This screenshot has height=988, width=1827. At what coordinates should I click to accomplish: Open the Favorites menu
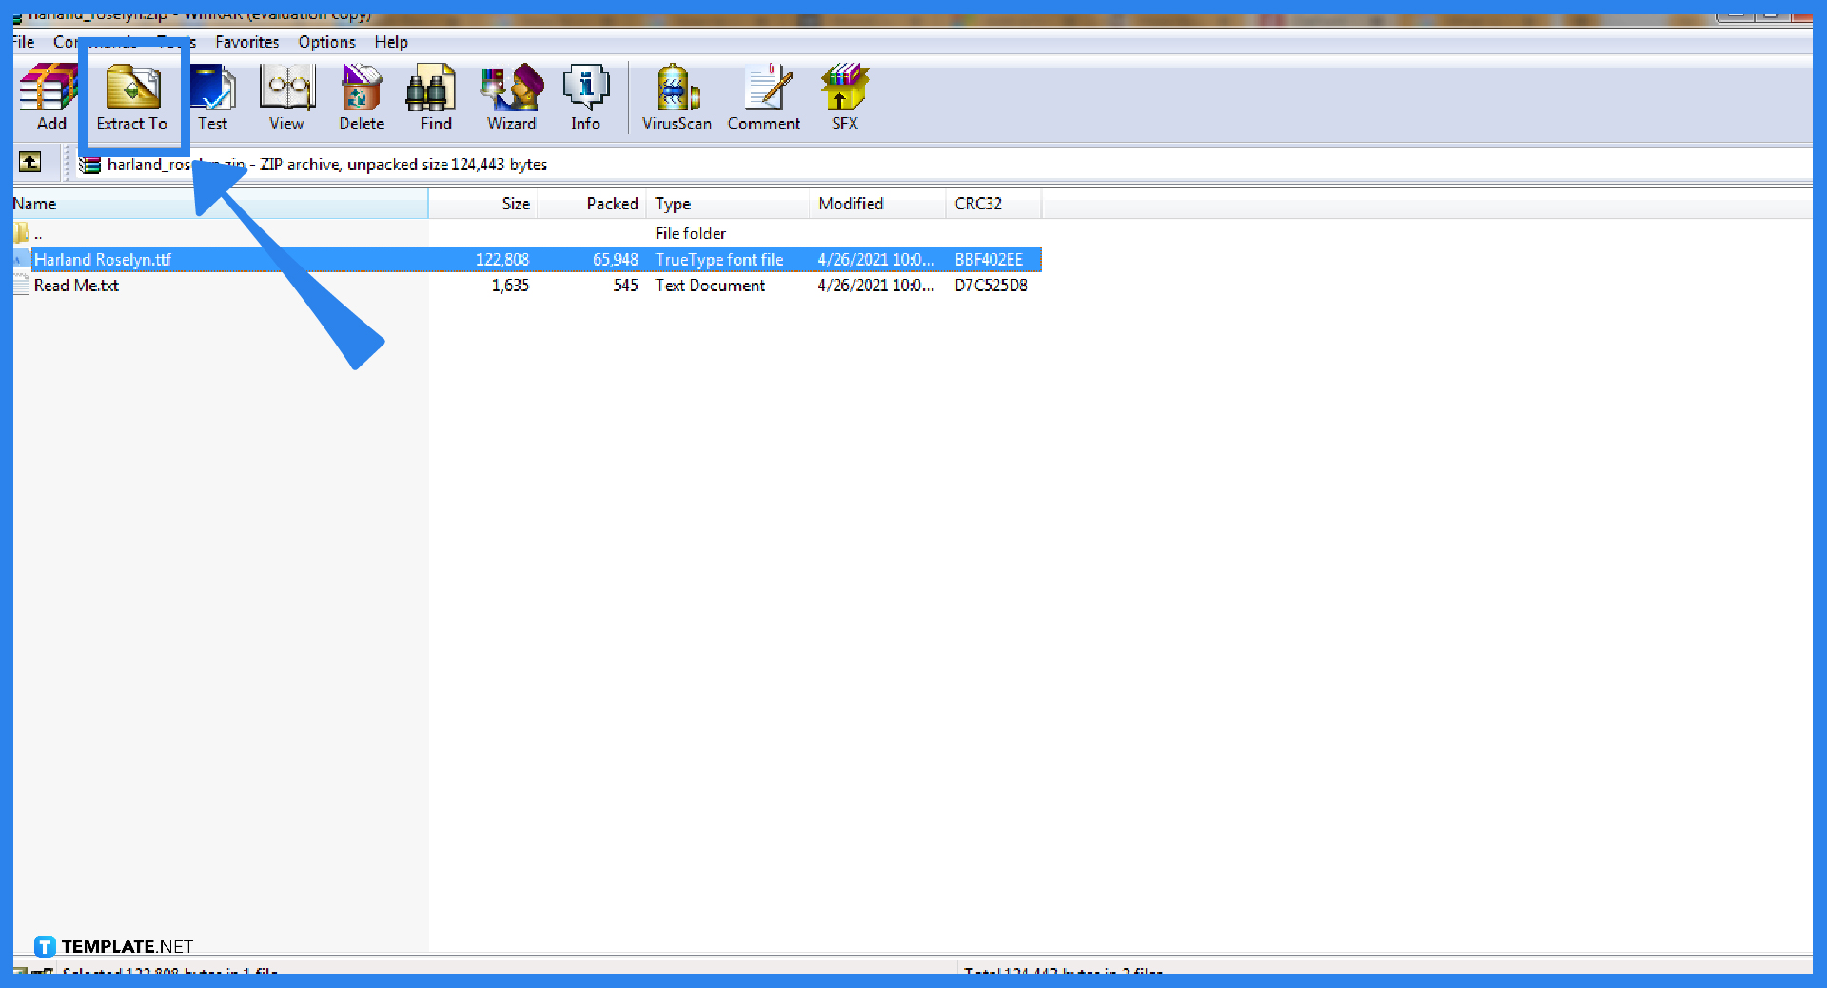pyautogui.click(x=246, y=42)
